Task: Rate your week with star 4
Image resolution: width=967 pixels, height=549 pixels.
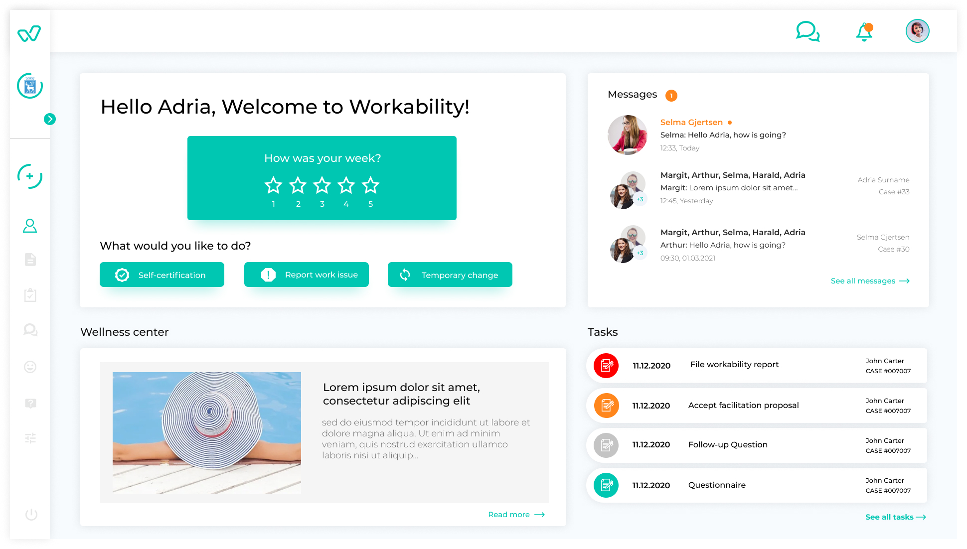Action: [346, 185]
